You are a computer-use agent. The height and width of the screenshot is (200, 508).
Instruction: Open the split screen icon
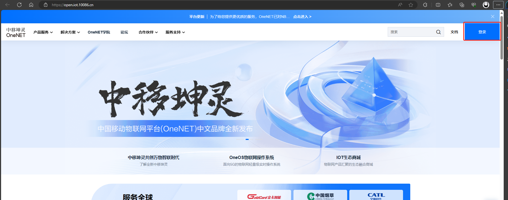(438, 5)
